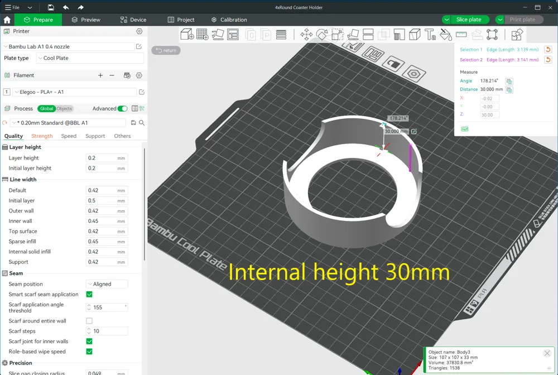This screenshot has width=558, height=375.
Task: Click the return button in viewport
Action: click(x=166, y=50)
